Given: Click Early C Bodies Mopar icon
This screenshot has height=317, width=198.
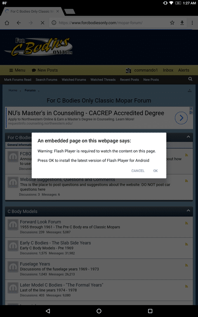Looking at the screenshot, I should (x=13, y=246).
